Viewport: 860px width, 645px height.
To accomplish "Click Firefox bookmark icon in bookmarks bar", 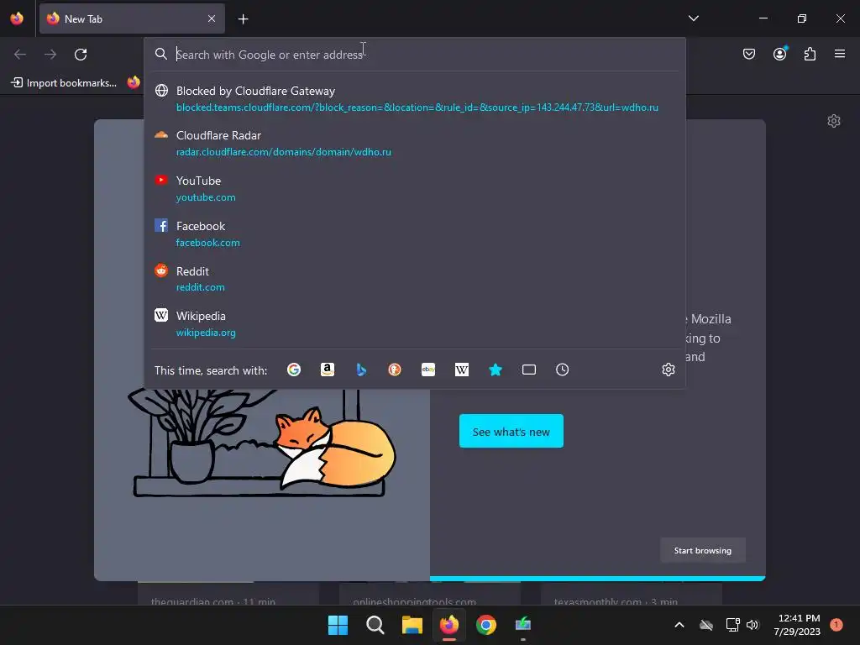I will tap(134, 82).
